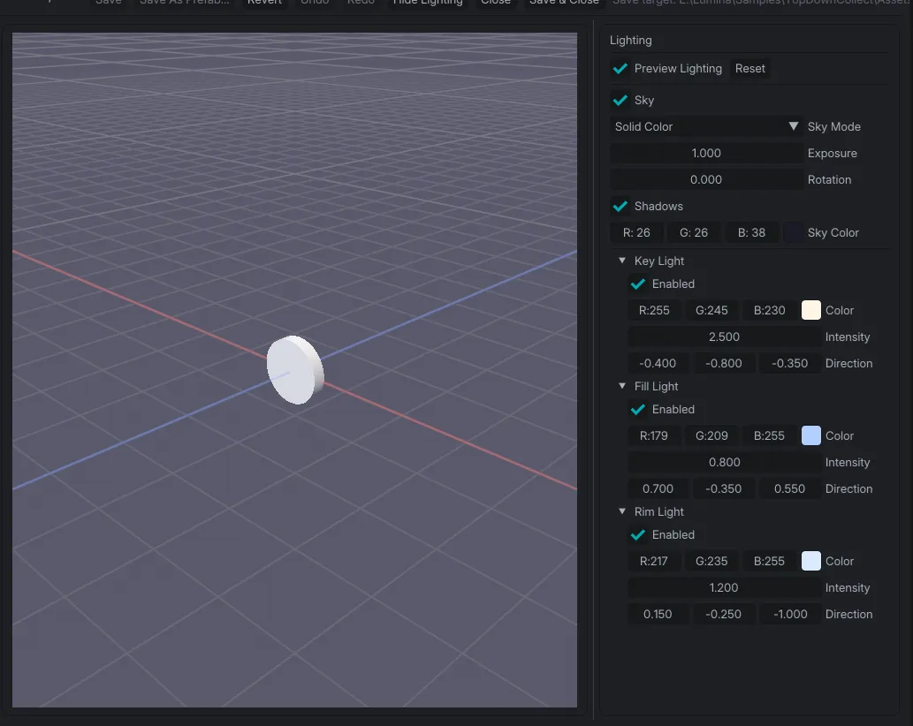
Task: Click Fill Light G:209 color field
Action: [x=711, y=435]
